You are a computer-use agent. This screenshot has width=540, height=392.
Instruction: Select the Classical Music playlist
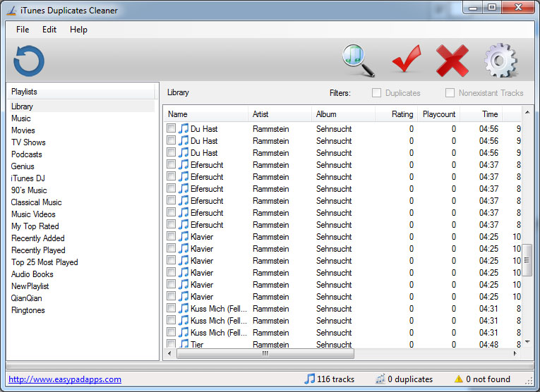[x=36, y=202]
